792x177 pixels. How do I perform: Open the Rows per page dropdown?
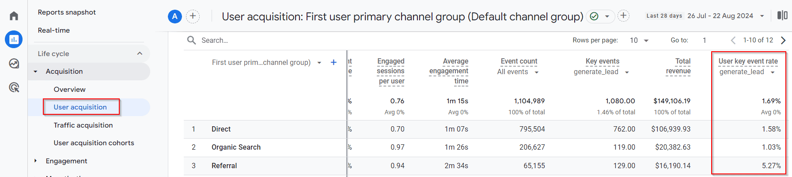click(639, 40)
